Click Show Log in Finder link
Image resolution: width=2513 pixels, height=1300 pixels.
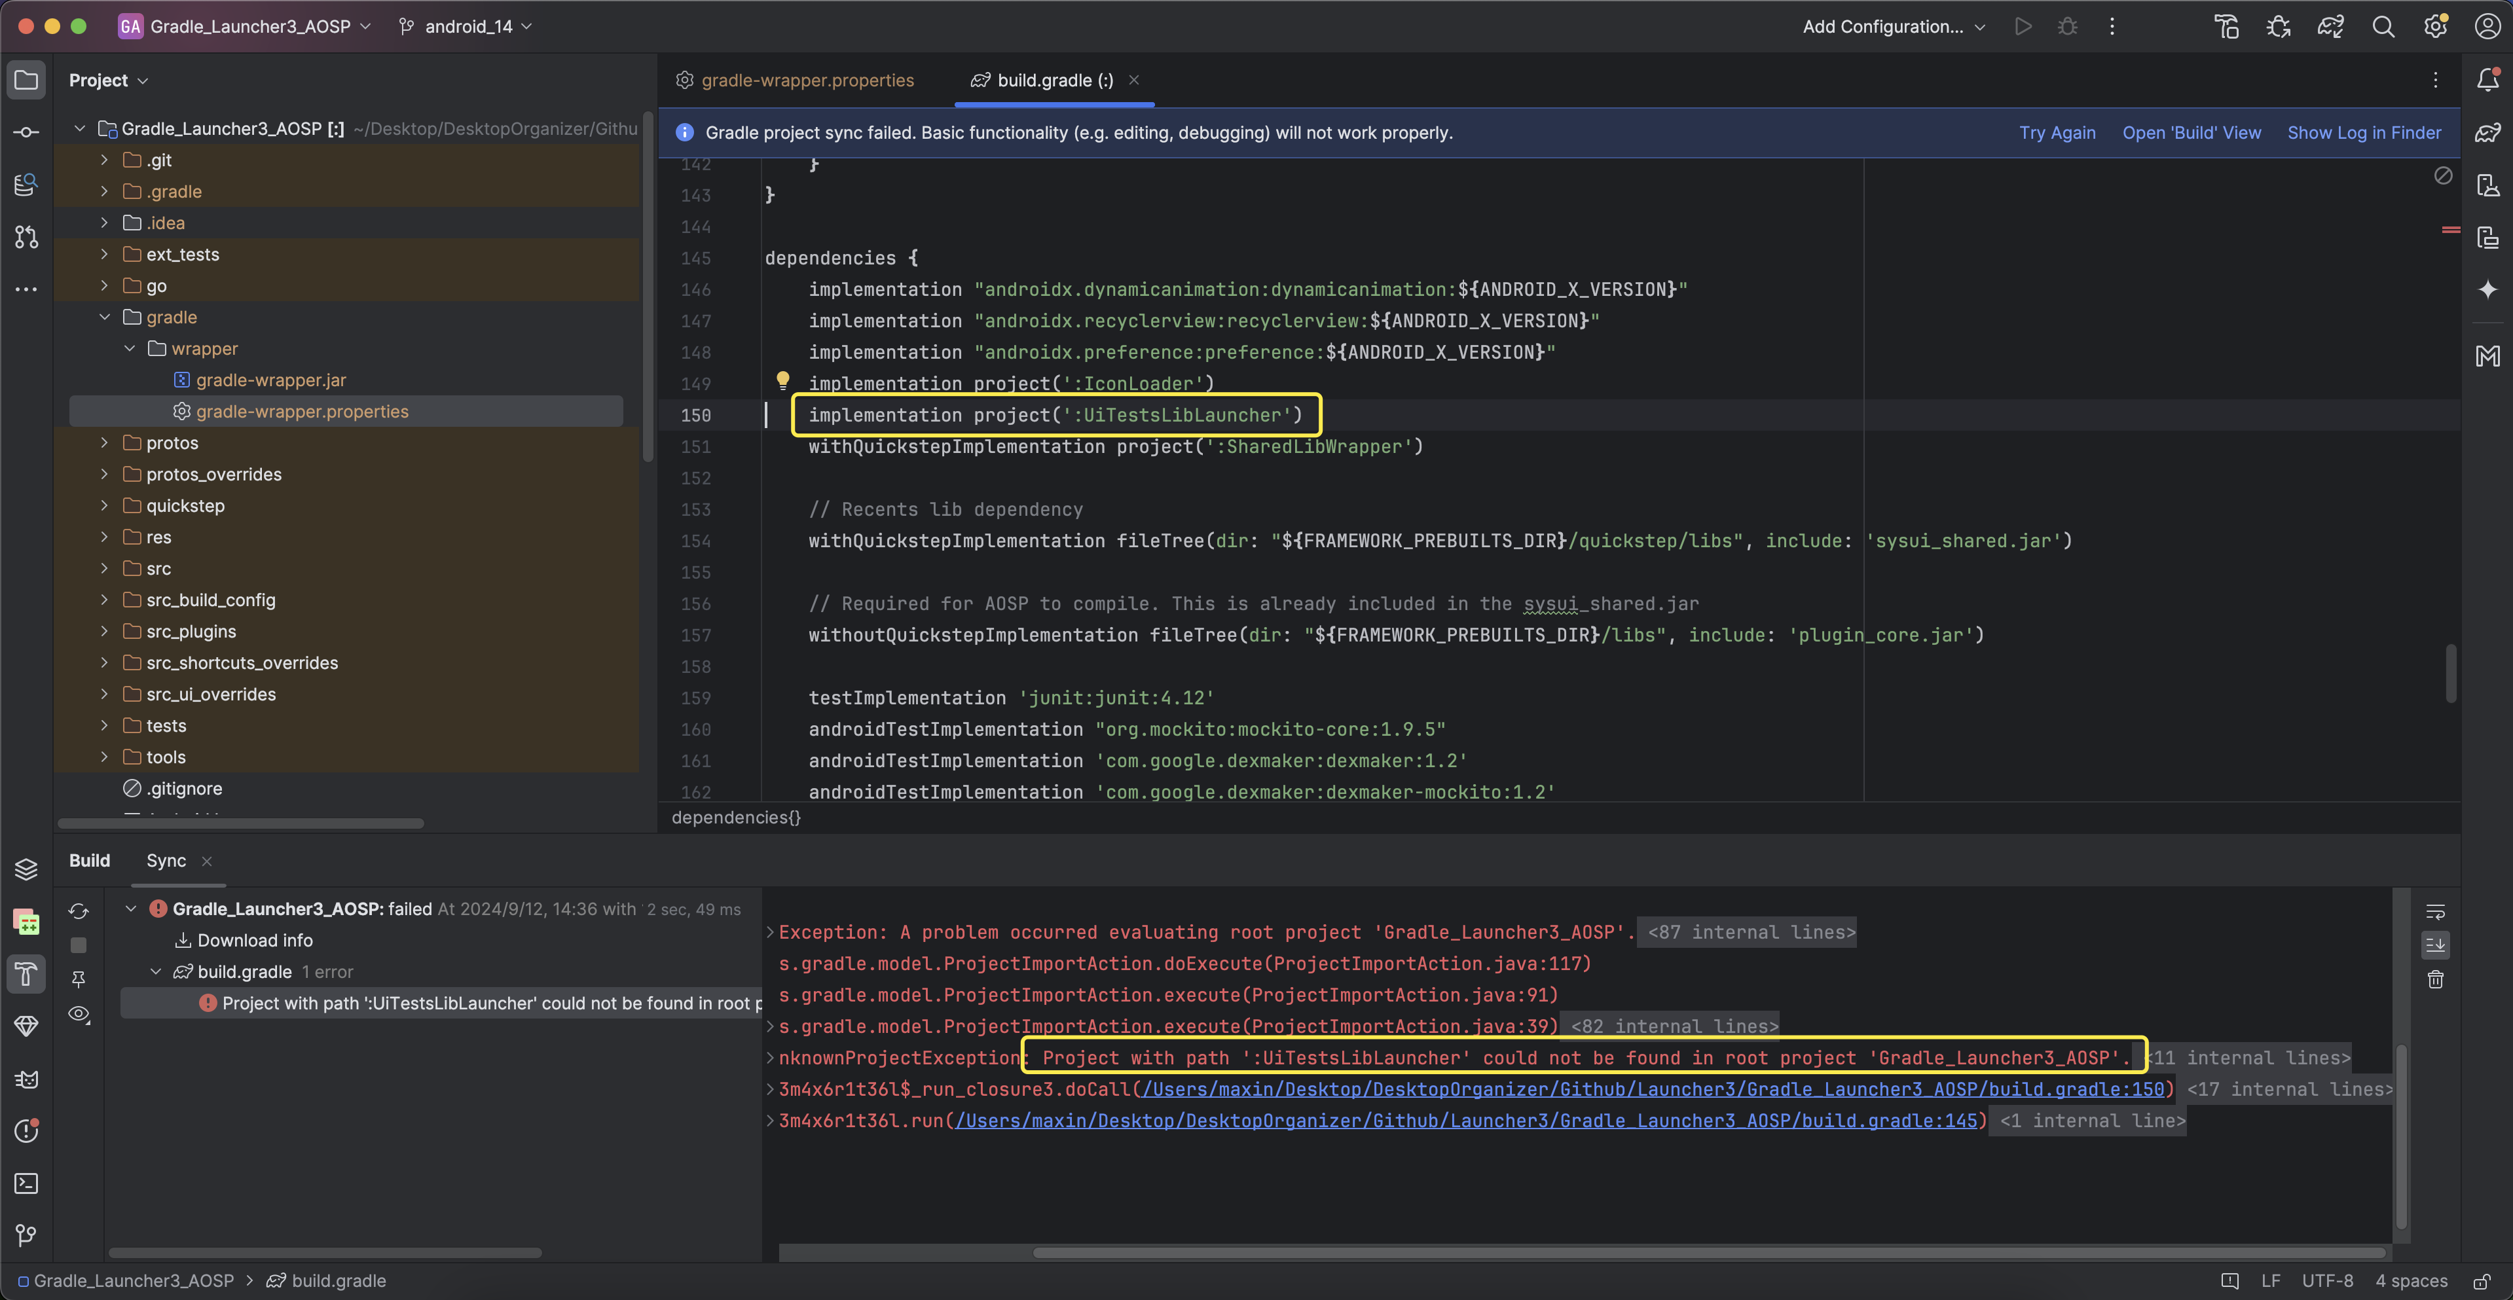click(2364, 133)
